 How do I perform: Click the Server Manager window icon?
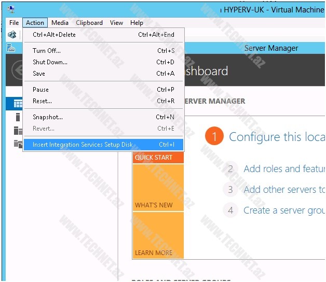click(x=11, y=48)
